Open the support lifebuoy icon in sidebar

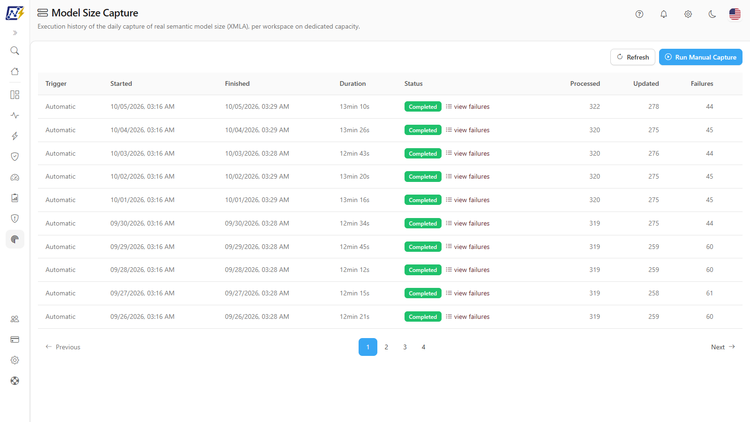pos(15,381)
